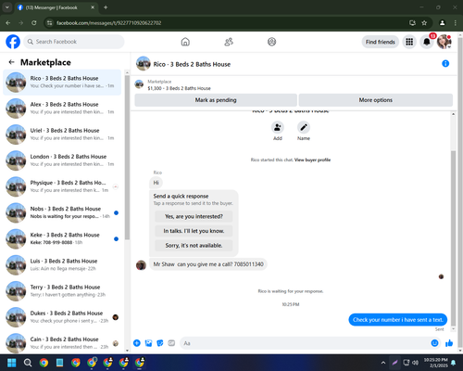Open Nobs unread conversation
The image size is (463, 371).
(x=62, y=212)
